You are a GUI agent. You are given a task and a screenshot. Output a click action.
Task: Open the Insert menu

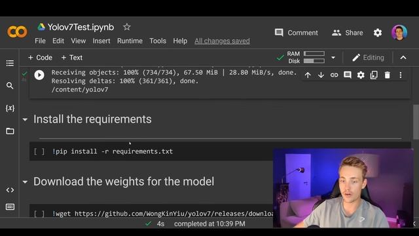pos(101,41)
